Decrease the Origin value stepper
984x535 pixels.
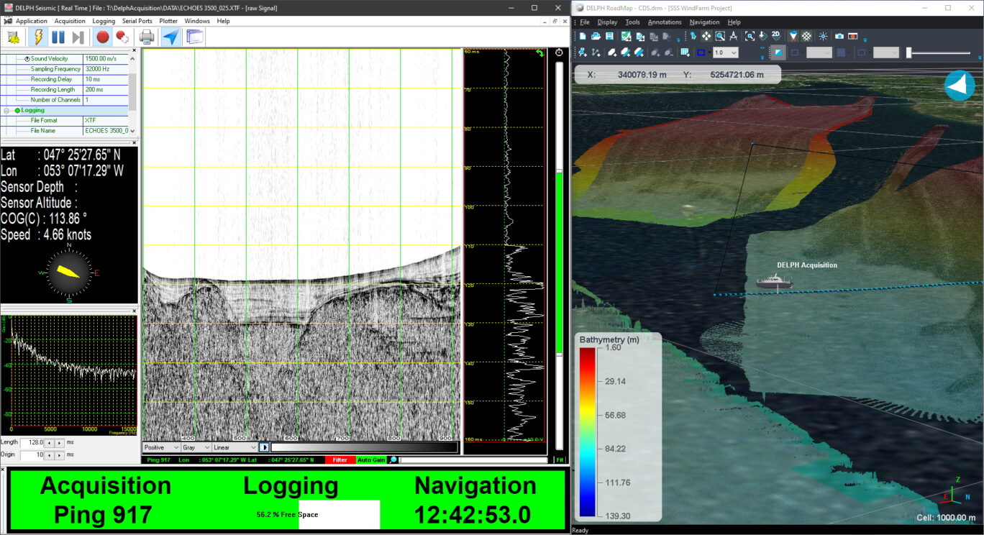[x=50, y=455]
